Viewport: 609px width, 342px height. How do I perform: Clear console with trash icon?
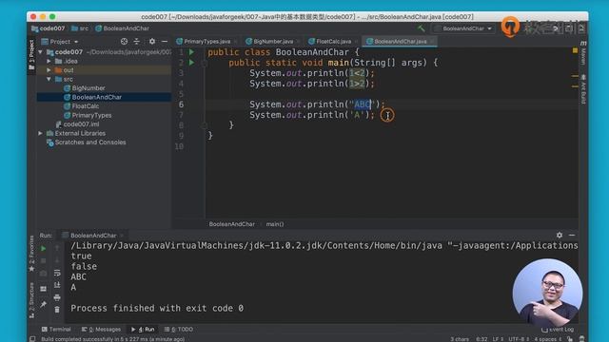(x=57, y=310)
